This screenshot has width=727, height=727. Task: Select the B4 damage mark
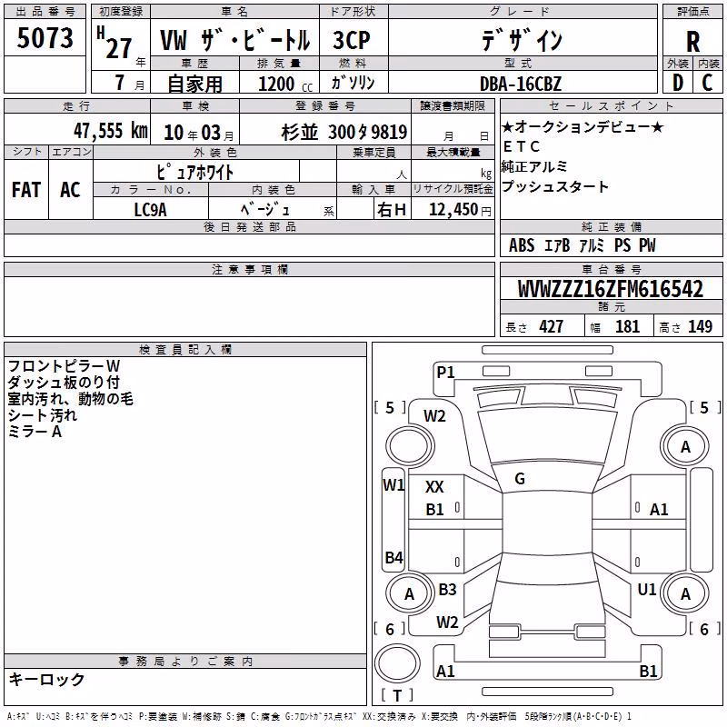[x=393, y=557]
